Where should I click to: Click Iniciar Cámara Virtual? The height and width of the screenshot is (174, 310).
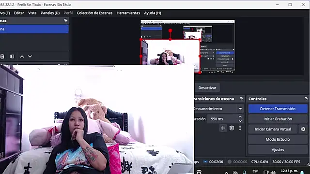click(x=273, y=129)
